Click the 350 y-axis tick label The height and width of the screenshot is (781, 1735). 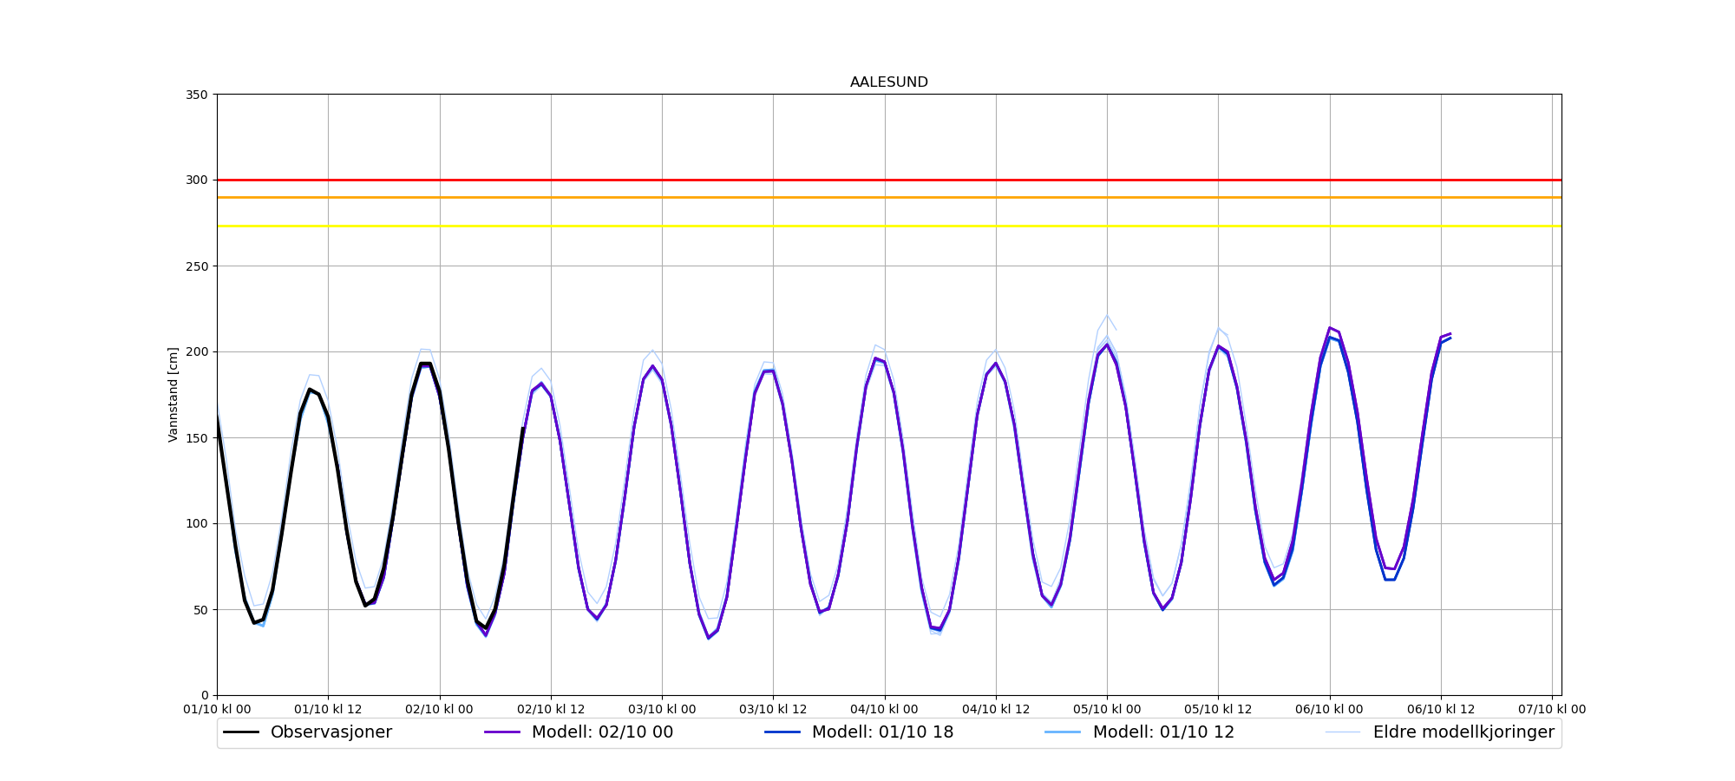pos(198,95)
